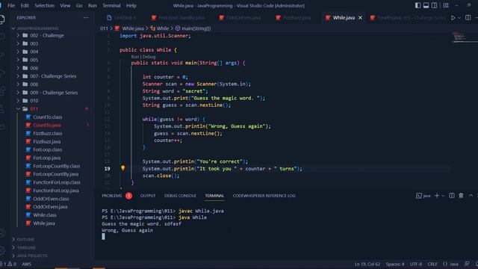Open While.class in the explorer

(45, 214)
